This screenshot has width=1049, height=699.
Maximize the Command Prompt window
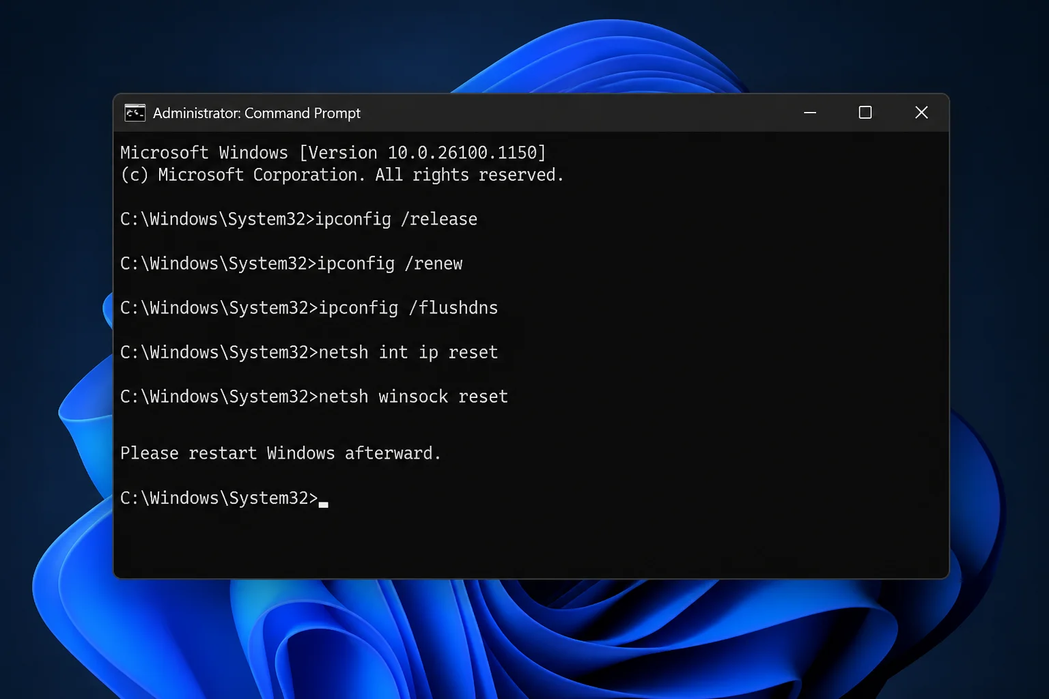[x=865, y=113]
